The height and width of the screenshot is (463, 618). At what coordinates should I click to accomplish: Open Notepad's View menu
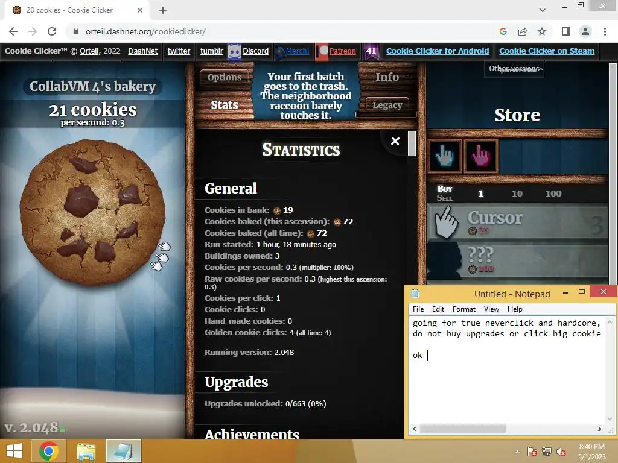[x=491, y=309]
